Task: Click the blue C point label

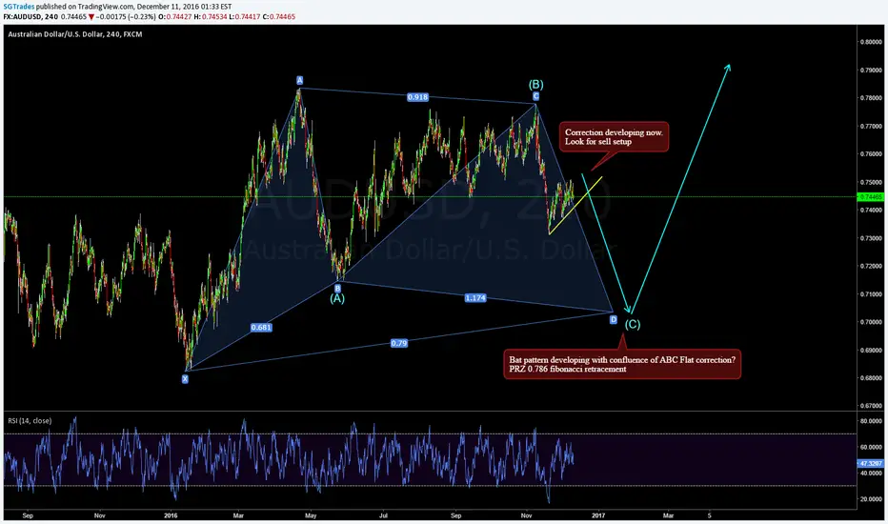Action: (535, 96)
